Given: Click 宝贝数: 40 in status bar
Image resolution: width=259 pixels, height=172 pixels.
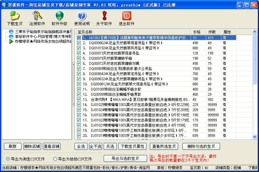Looking at the screenshot, I should click(x=199, y=168).
